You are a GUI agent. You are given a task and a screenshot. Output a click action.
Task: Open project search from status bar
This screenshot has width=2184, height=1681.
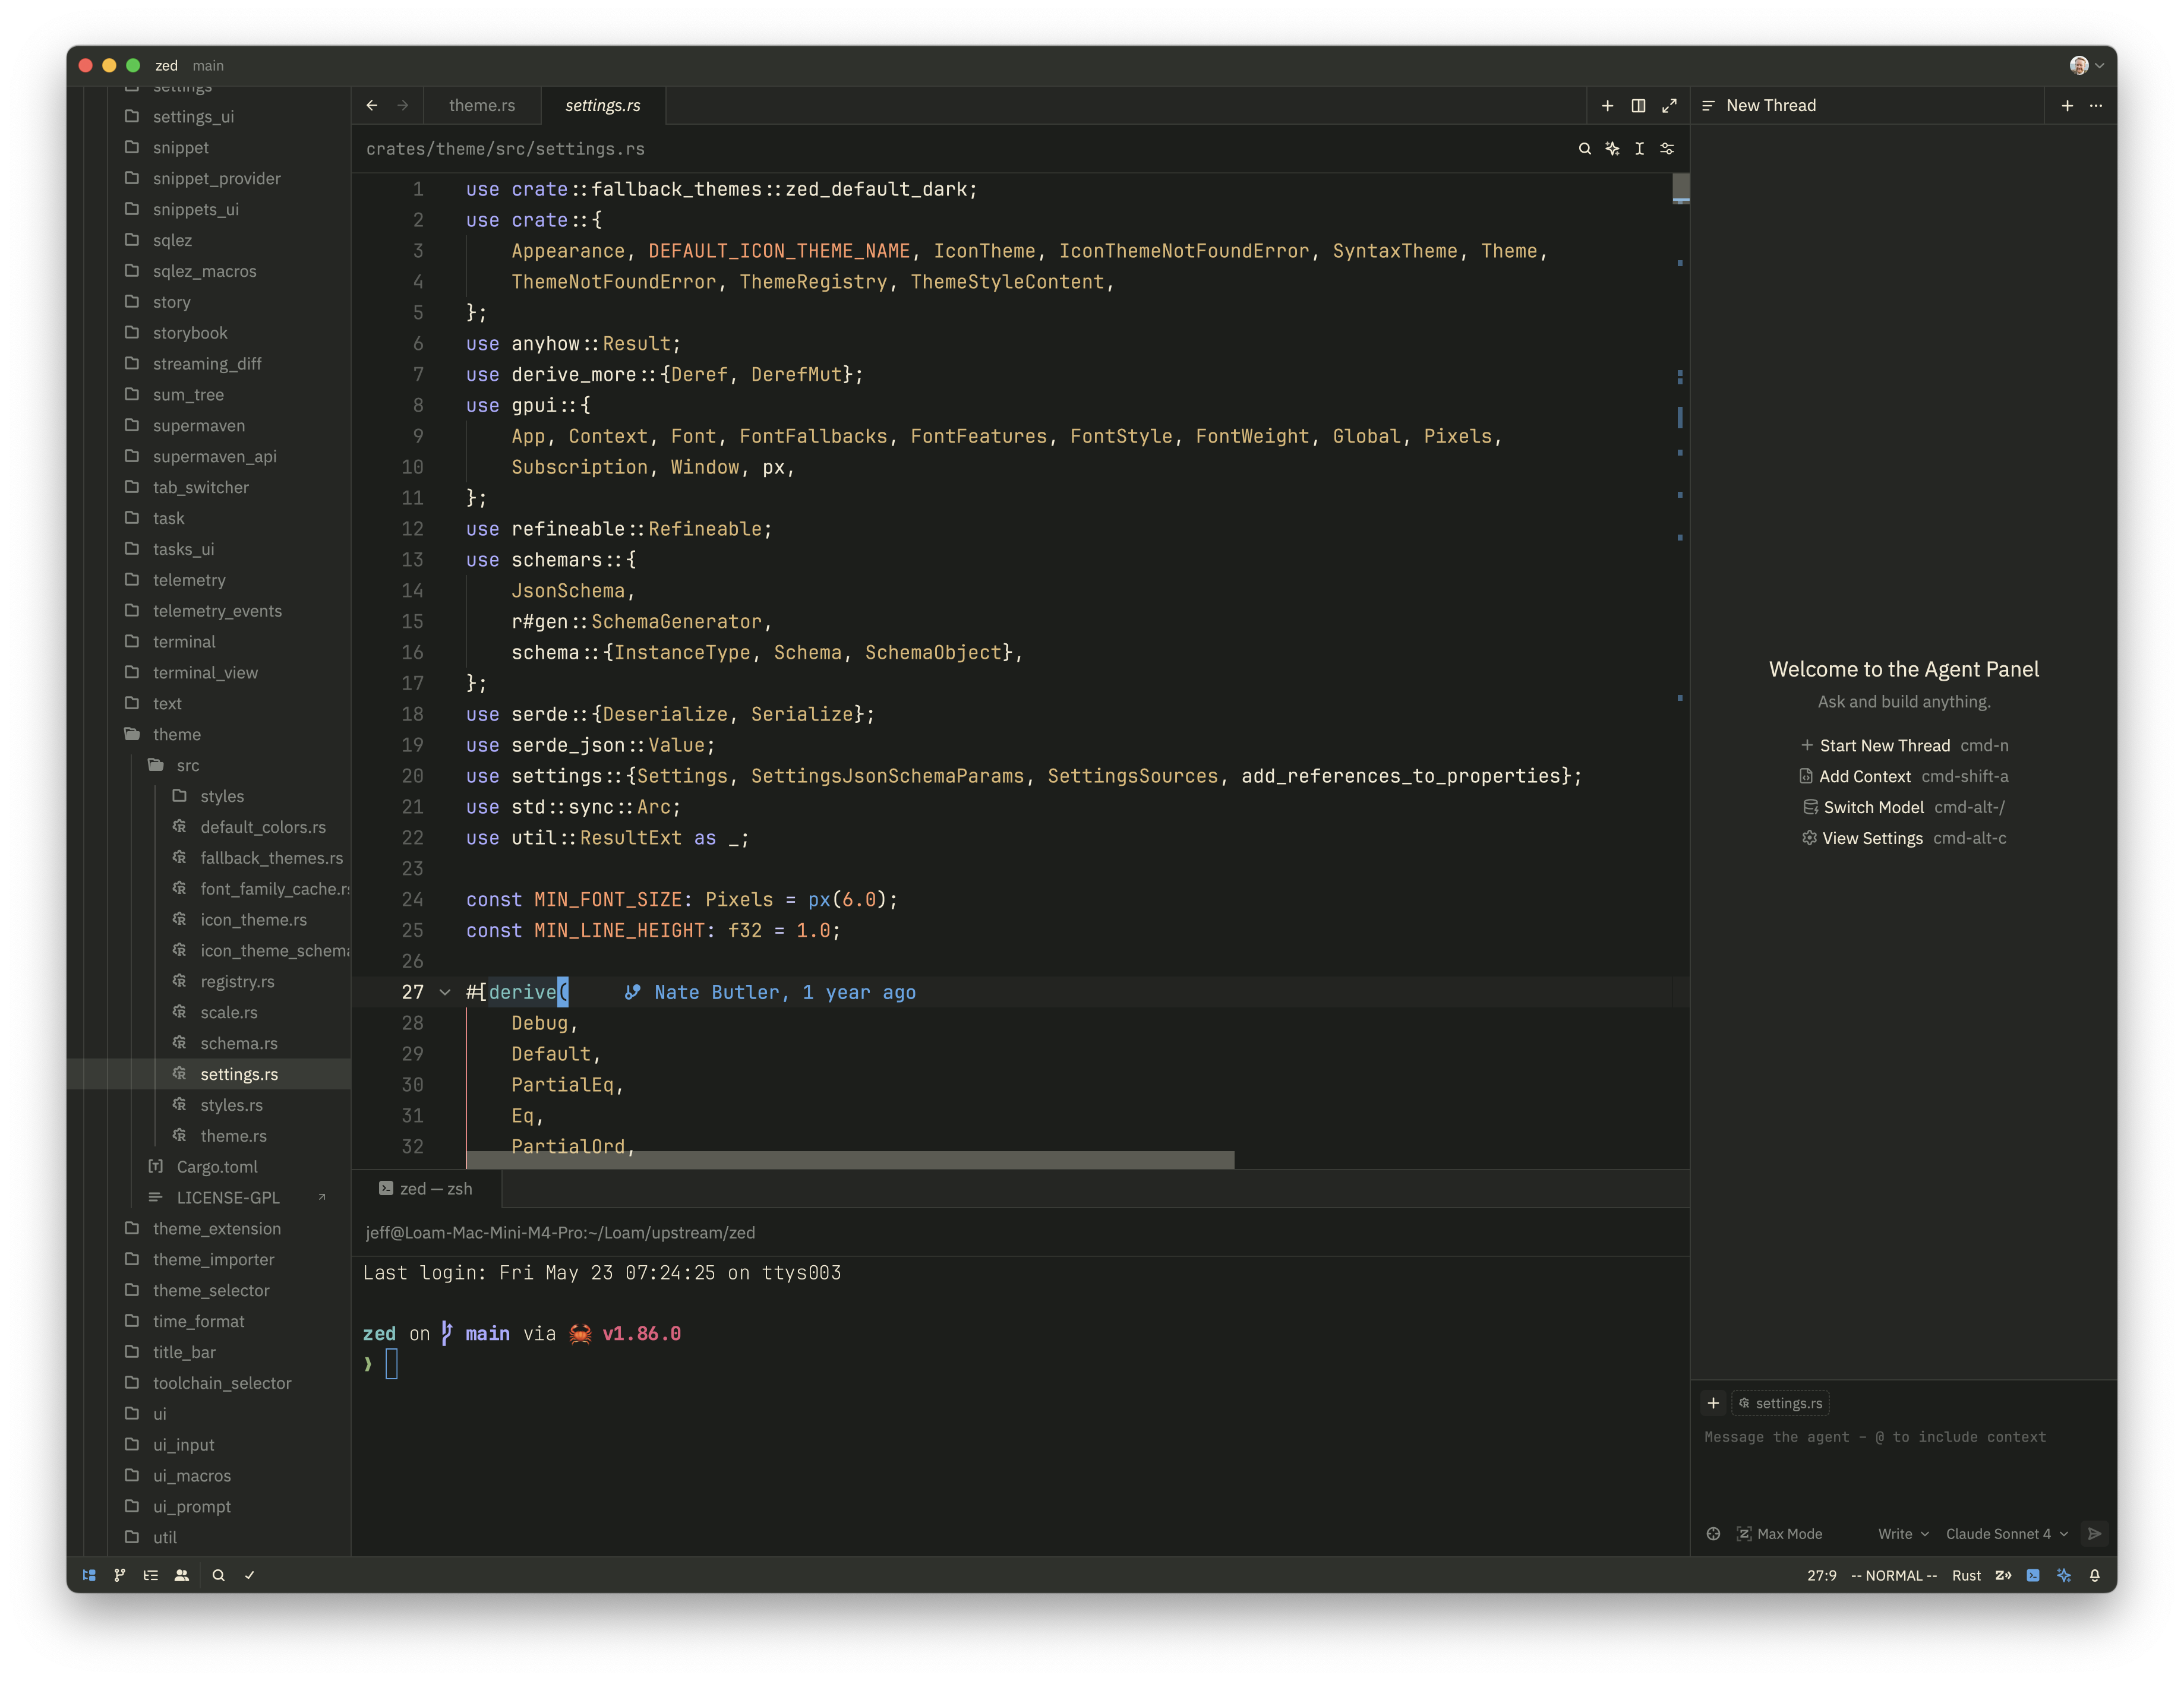point(218,1575)
